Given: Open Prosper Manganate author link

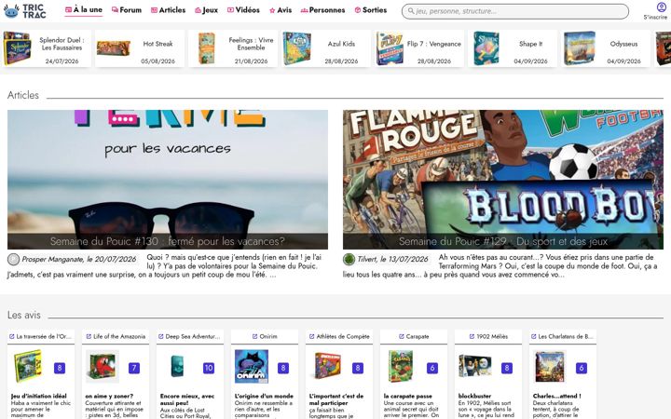Looking at the screenshot, I should (x=79, y=259).
